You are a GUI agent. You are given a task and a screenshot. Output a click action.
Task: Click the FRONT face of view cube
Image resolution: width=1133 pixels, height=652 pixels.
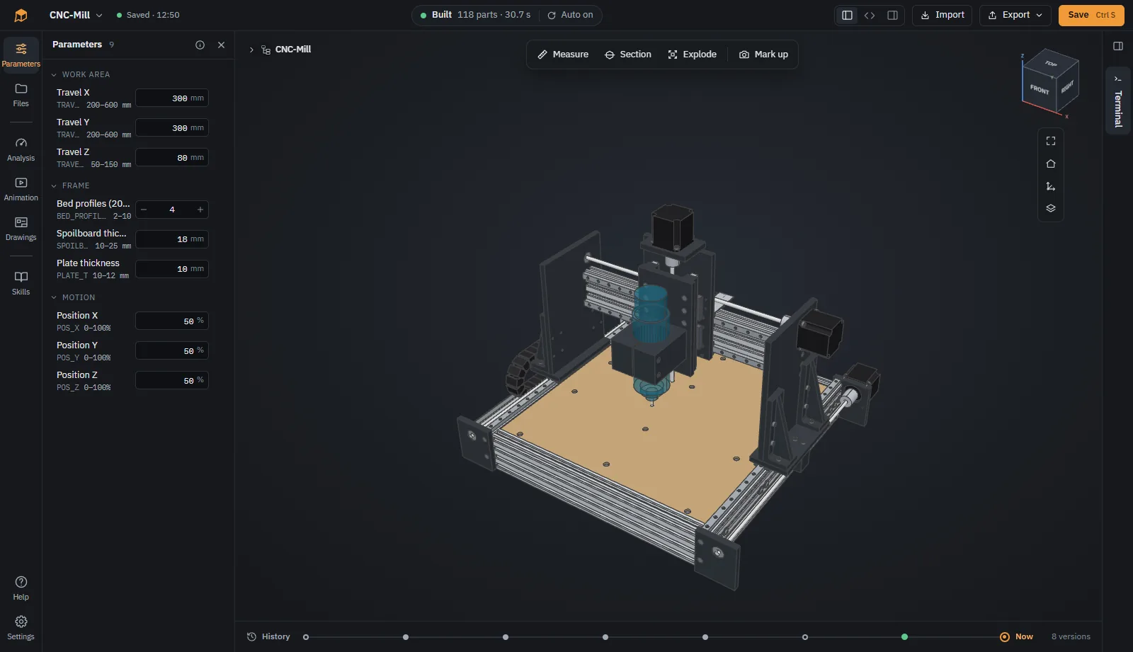[x=1039, y=89]
